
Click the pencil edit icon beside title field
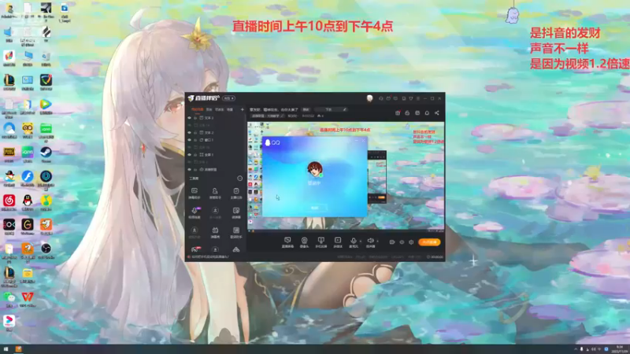tap(344, 109)
